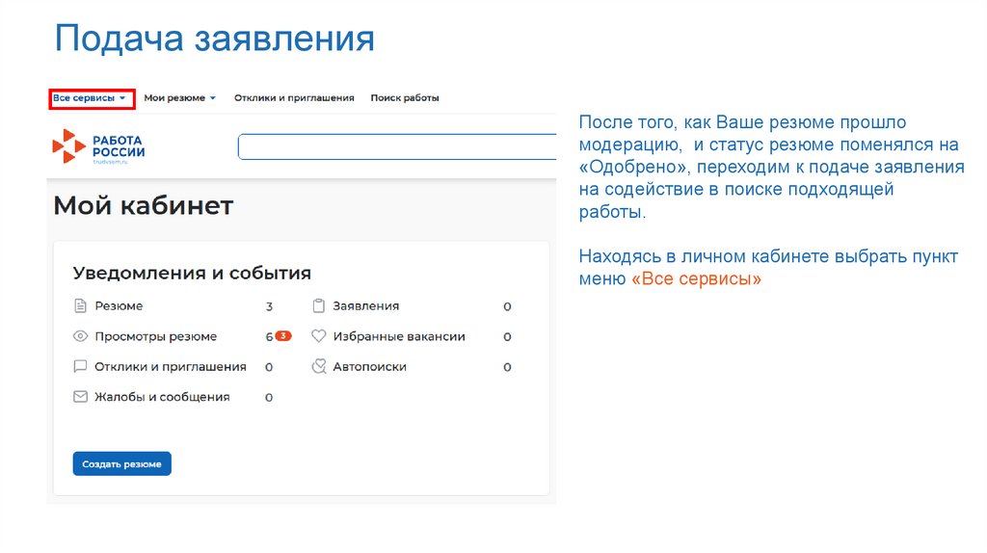Click the "Уведомления и события" heading

coord(192,273)
